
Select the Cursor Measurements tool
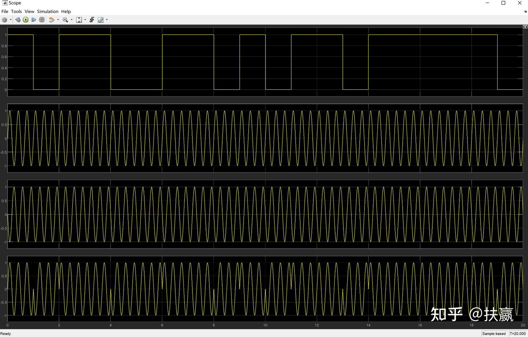(100, 20)
